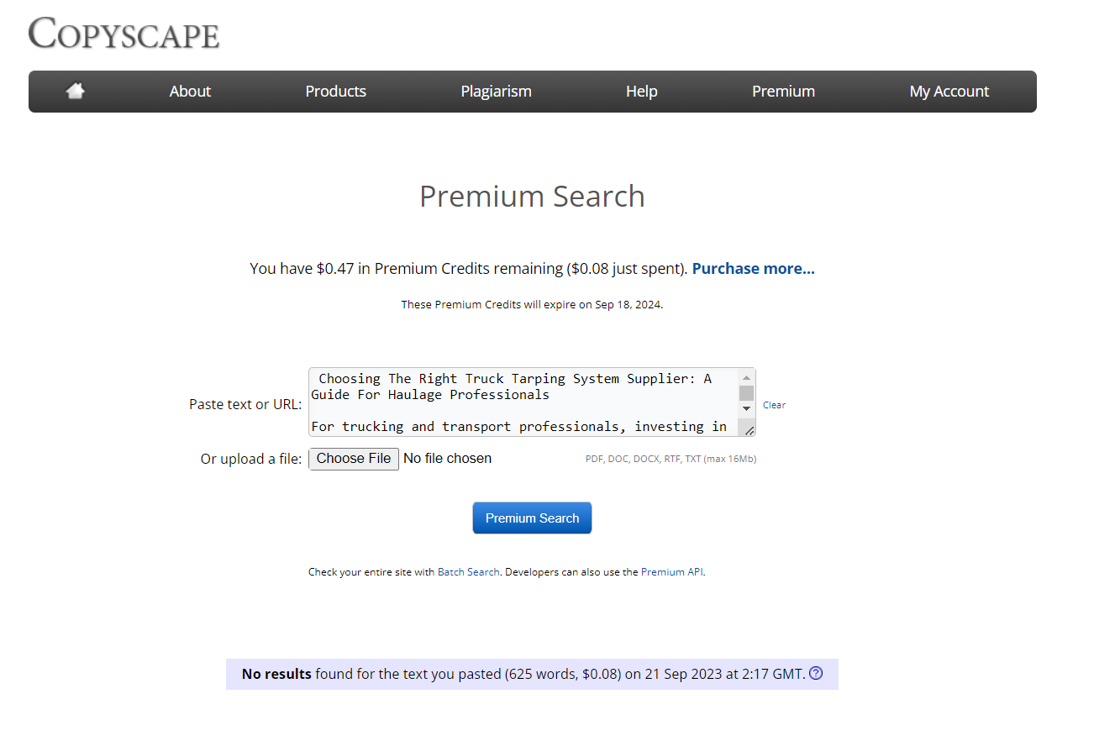Click the 'Premium Search' page heading

pos(532,197)
